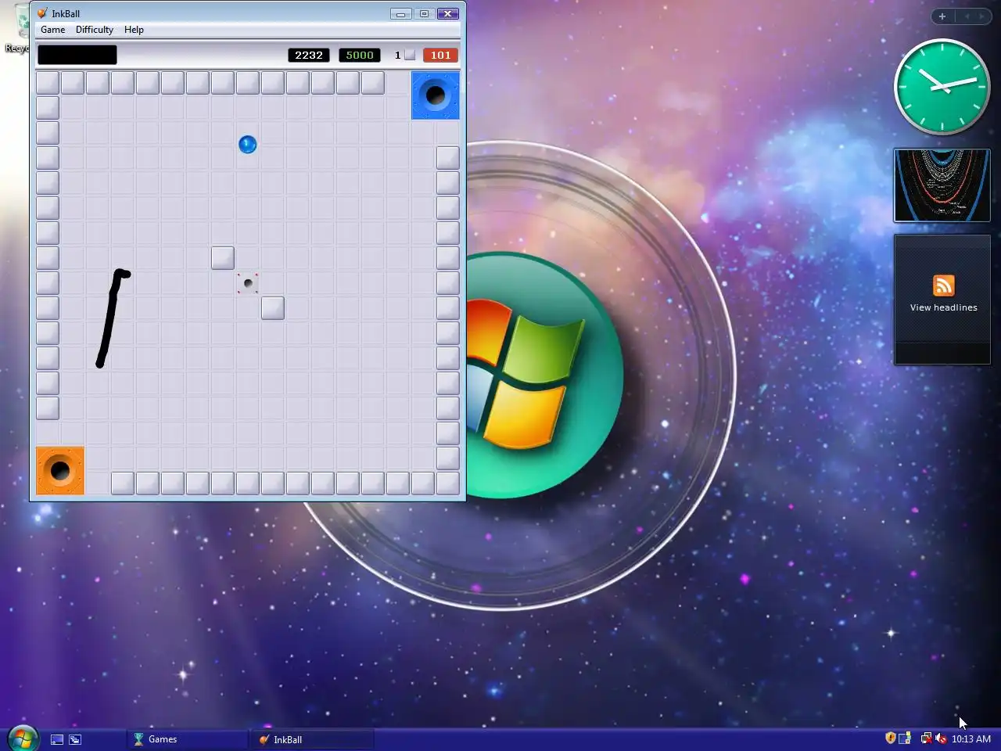This screenshot has height=751, width=1001.
Task: Click the Windows Sidebar tray icon
Action: [905, 738]
